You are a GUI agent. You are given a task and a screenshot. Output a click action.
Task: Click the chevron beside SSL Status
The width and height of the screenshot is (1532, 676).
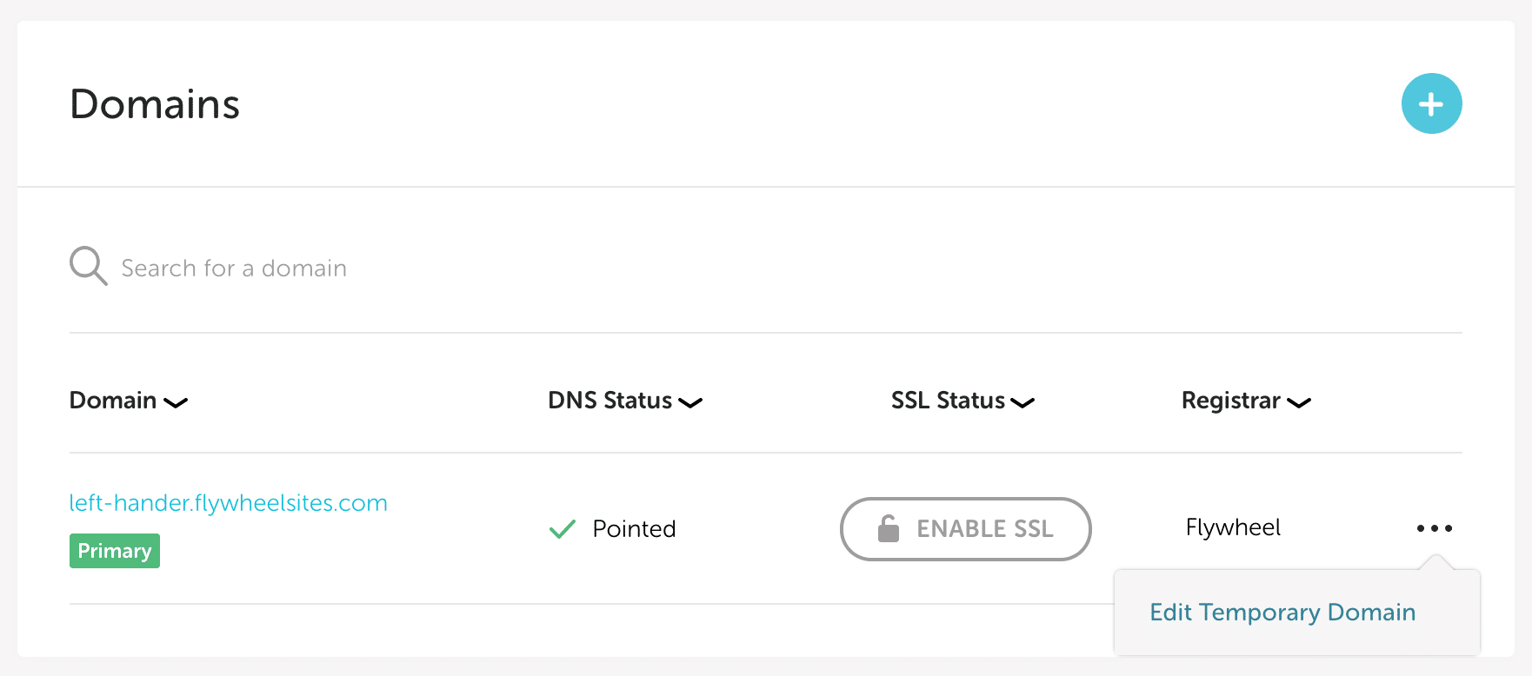point(1022,403)
